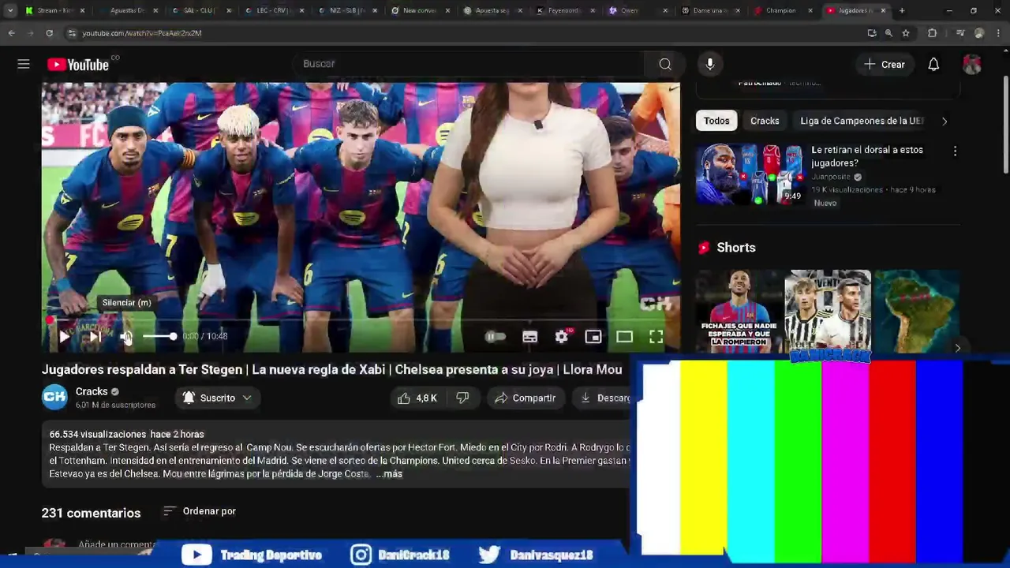Viewport: 1010px width, 568px height.
Task: Click the Crear button
Action: click(x=885, y=65)
